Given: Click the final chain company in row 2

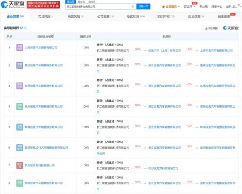Looking at the screenshot, I should (218, 65).
